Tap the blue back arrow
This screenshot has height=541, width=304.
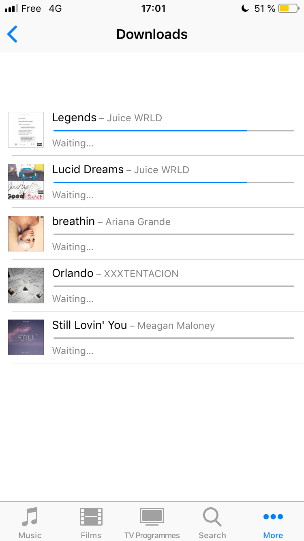[x=13, y=34]
